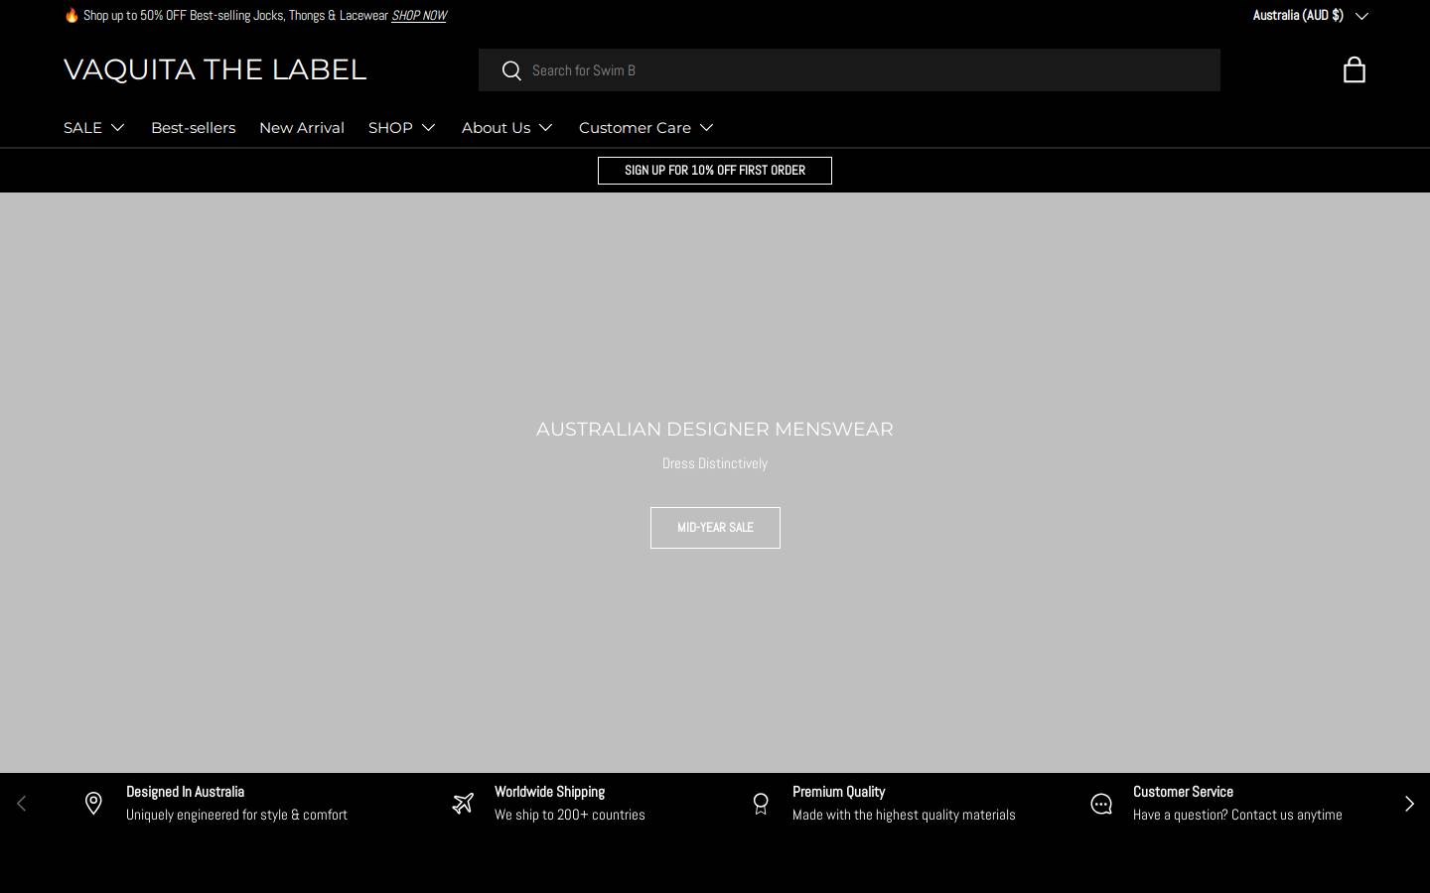Click 'Uniquely engineered for style & comfort'
The height and width of the screenshot is (893, 1430).
(236, 815)
